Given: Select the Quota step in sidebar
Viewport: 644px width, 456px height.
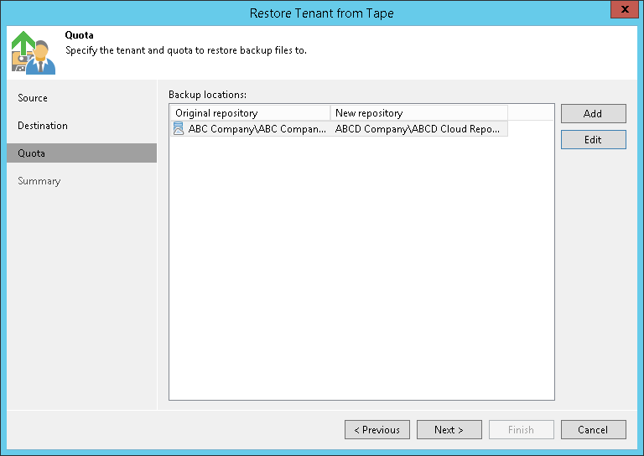Looking at the screenshot, I should pos(32,153).
